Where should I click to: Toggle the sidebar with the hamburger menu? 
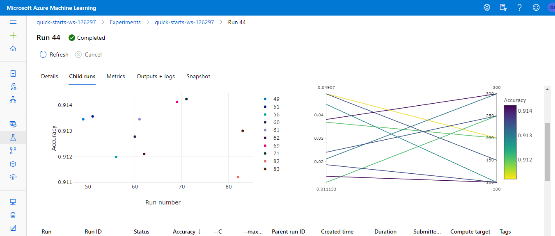pos(14,22)
